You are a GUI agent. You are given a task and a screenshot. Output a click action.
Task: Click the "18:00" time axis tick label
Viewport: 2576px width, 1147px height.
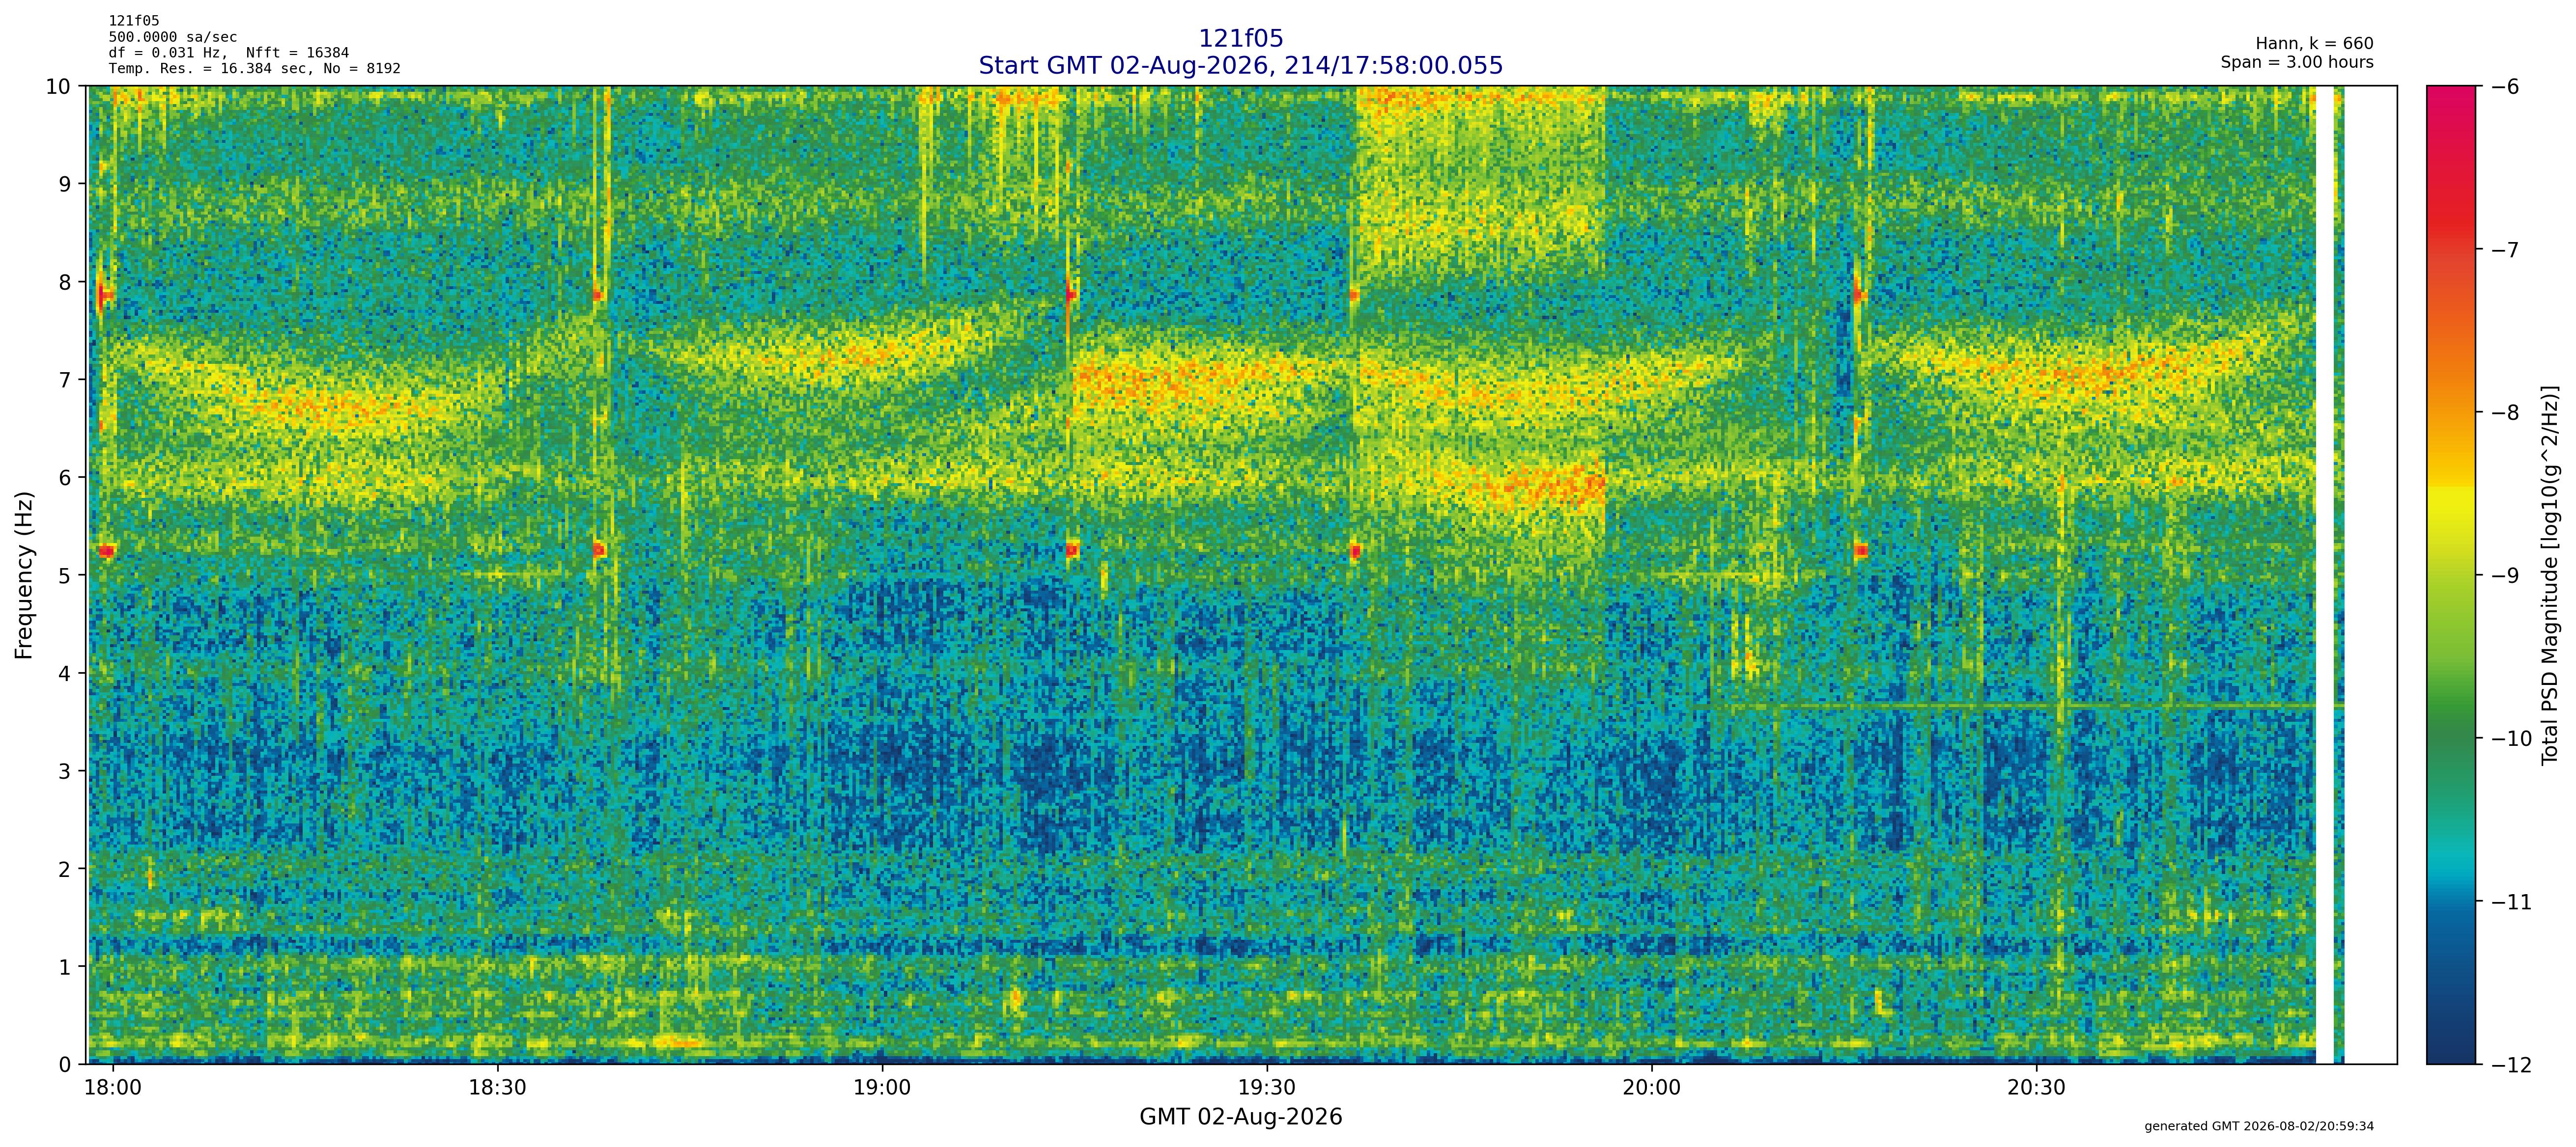pyautogui.click(x=113, y=1087)
